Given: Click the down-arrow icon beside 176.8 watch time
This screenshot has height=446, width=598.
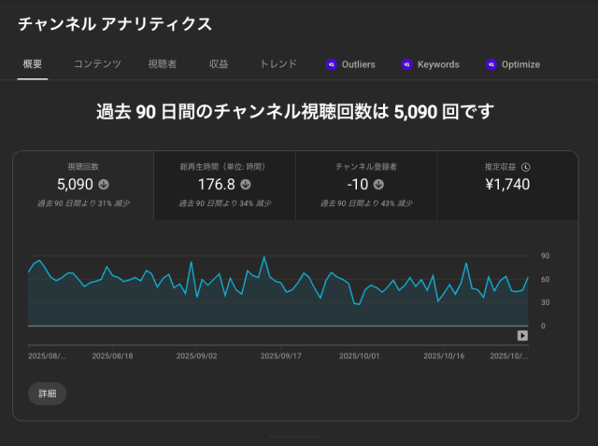Looking at the screenshot, I should coord(245,185).
